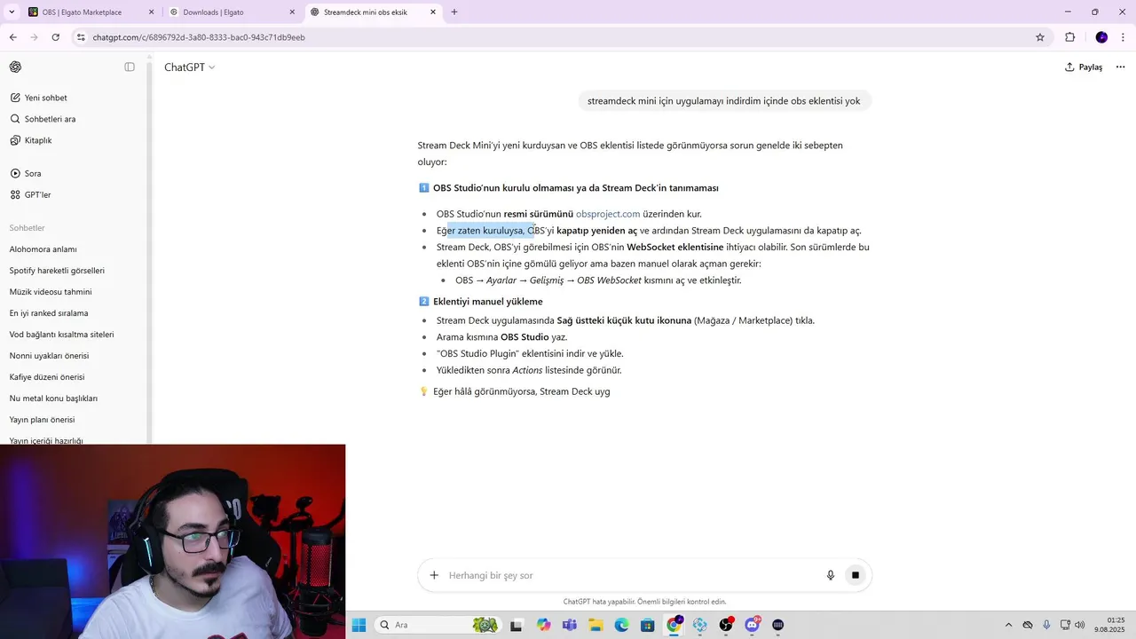Viewport: 1136px width, 639px height.
Task: Open chat "Alohomora anlamı"
Action: pyautogui.click(x=43, y=249)
